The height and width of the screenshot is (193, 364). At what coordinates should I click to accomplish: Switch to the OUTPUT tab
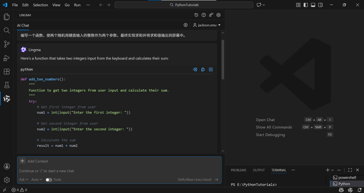point(259,170)
